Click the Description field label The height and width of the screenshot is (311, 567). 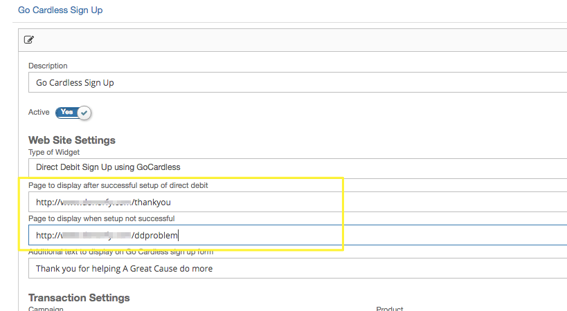pos(48,66)
